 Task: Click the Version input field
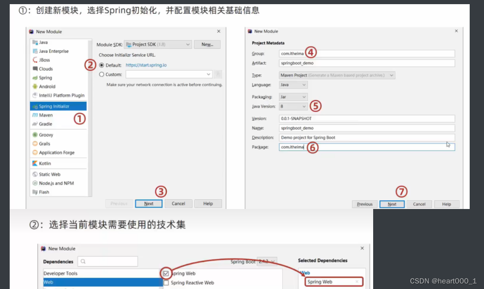point(367,118)
